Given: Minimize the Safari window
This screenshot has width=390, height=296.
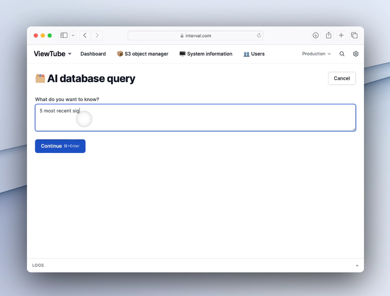Looking at the screenshot, I should (43, 35).
